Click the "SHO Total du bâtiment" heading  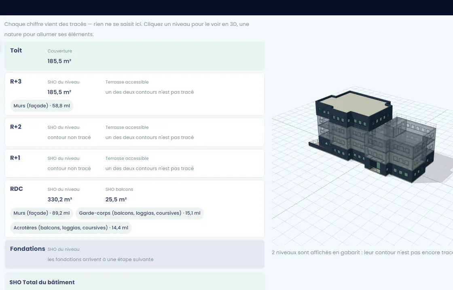(x=42, y=282)
